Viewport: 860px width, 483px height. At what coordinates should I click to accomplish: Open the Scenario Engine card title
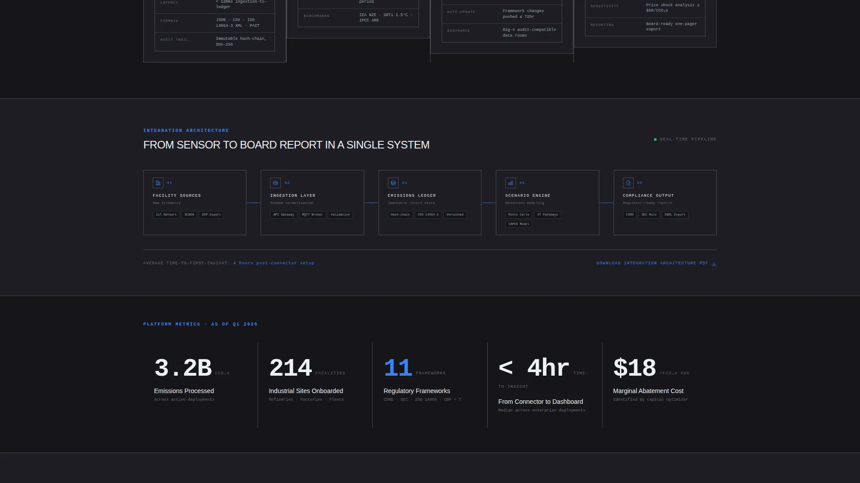coord(528,195)
